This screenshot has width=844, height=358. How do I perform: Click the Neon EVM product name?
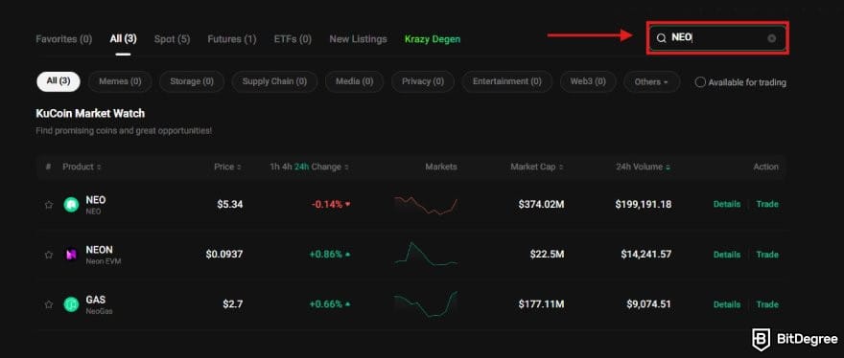pos(104,261)
